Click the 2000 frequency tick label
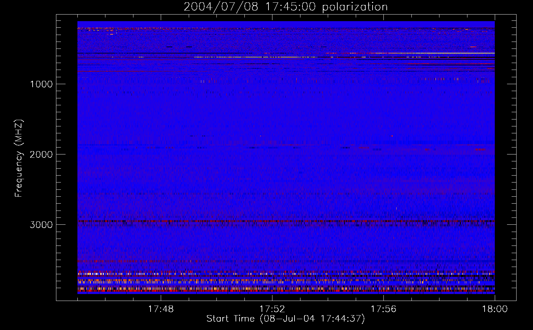 pyautogui.click(x=41, y=154)
